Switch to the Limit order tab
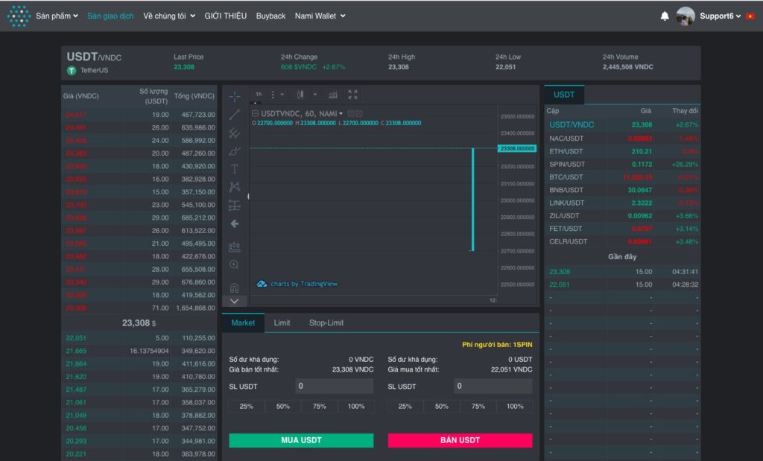 pyautogui.click(x=282, y=323)
